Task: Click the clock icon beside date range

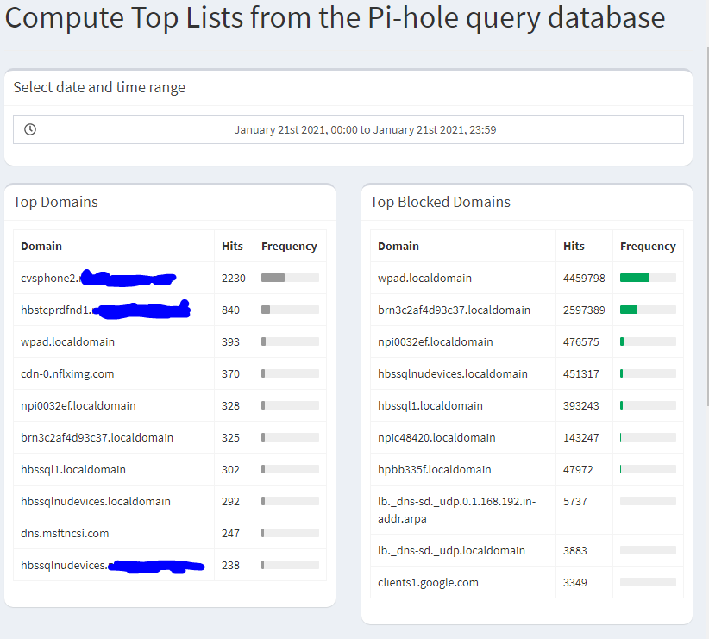Action: click(x=30, y=129)
